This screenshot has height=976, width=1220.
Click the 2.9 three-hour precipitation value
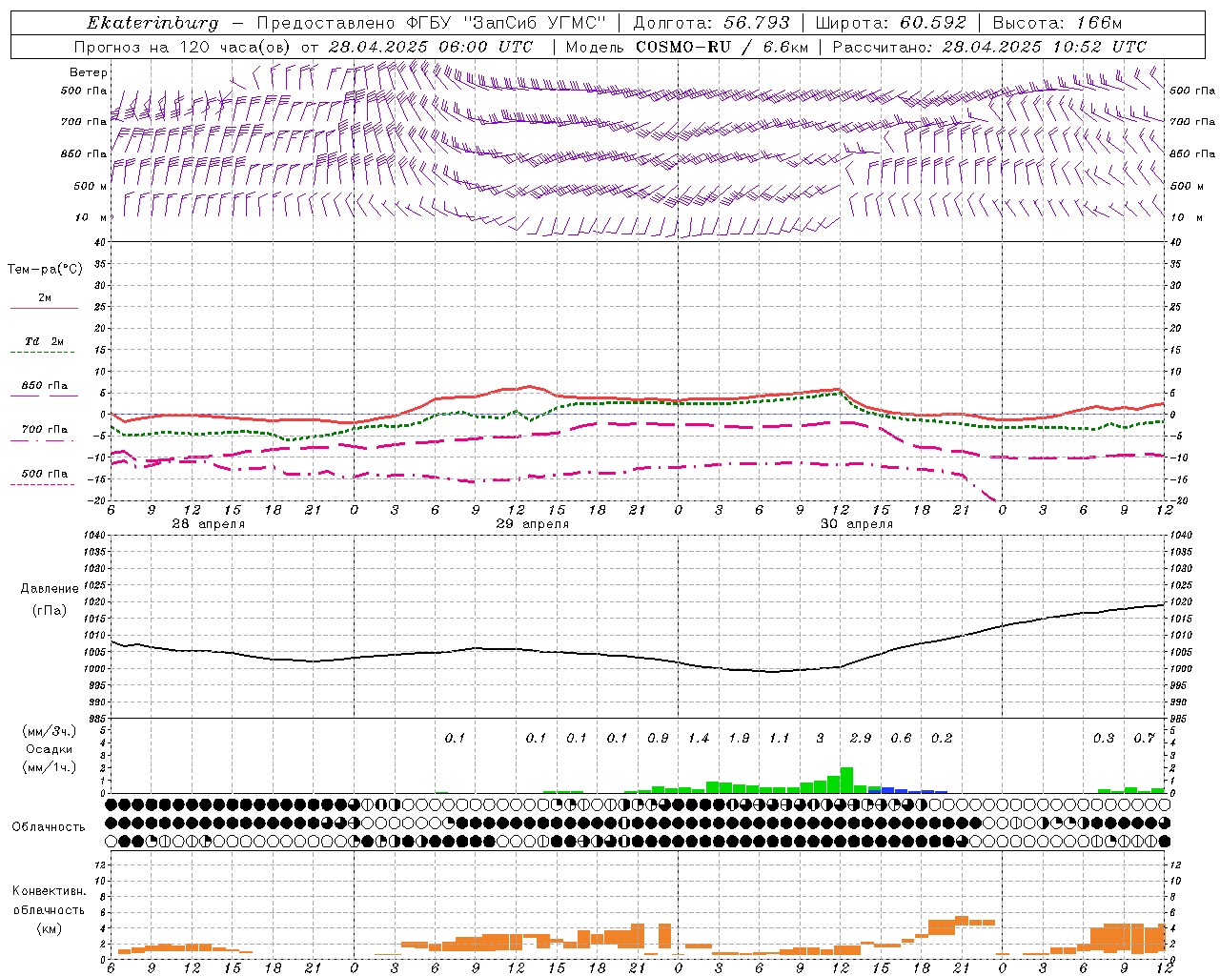pyautogui.click(x=861, y=739)
